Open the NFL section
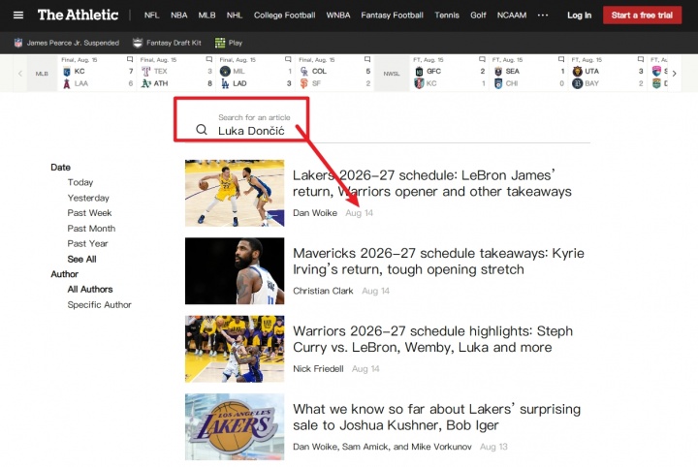 click(x=152, y=16)
